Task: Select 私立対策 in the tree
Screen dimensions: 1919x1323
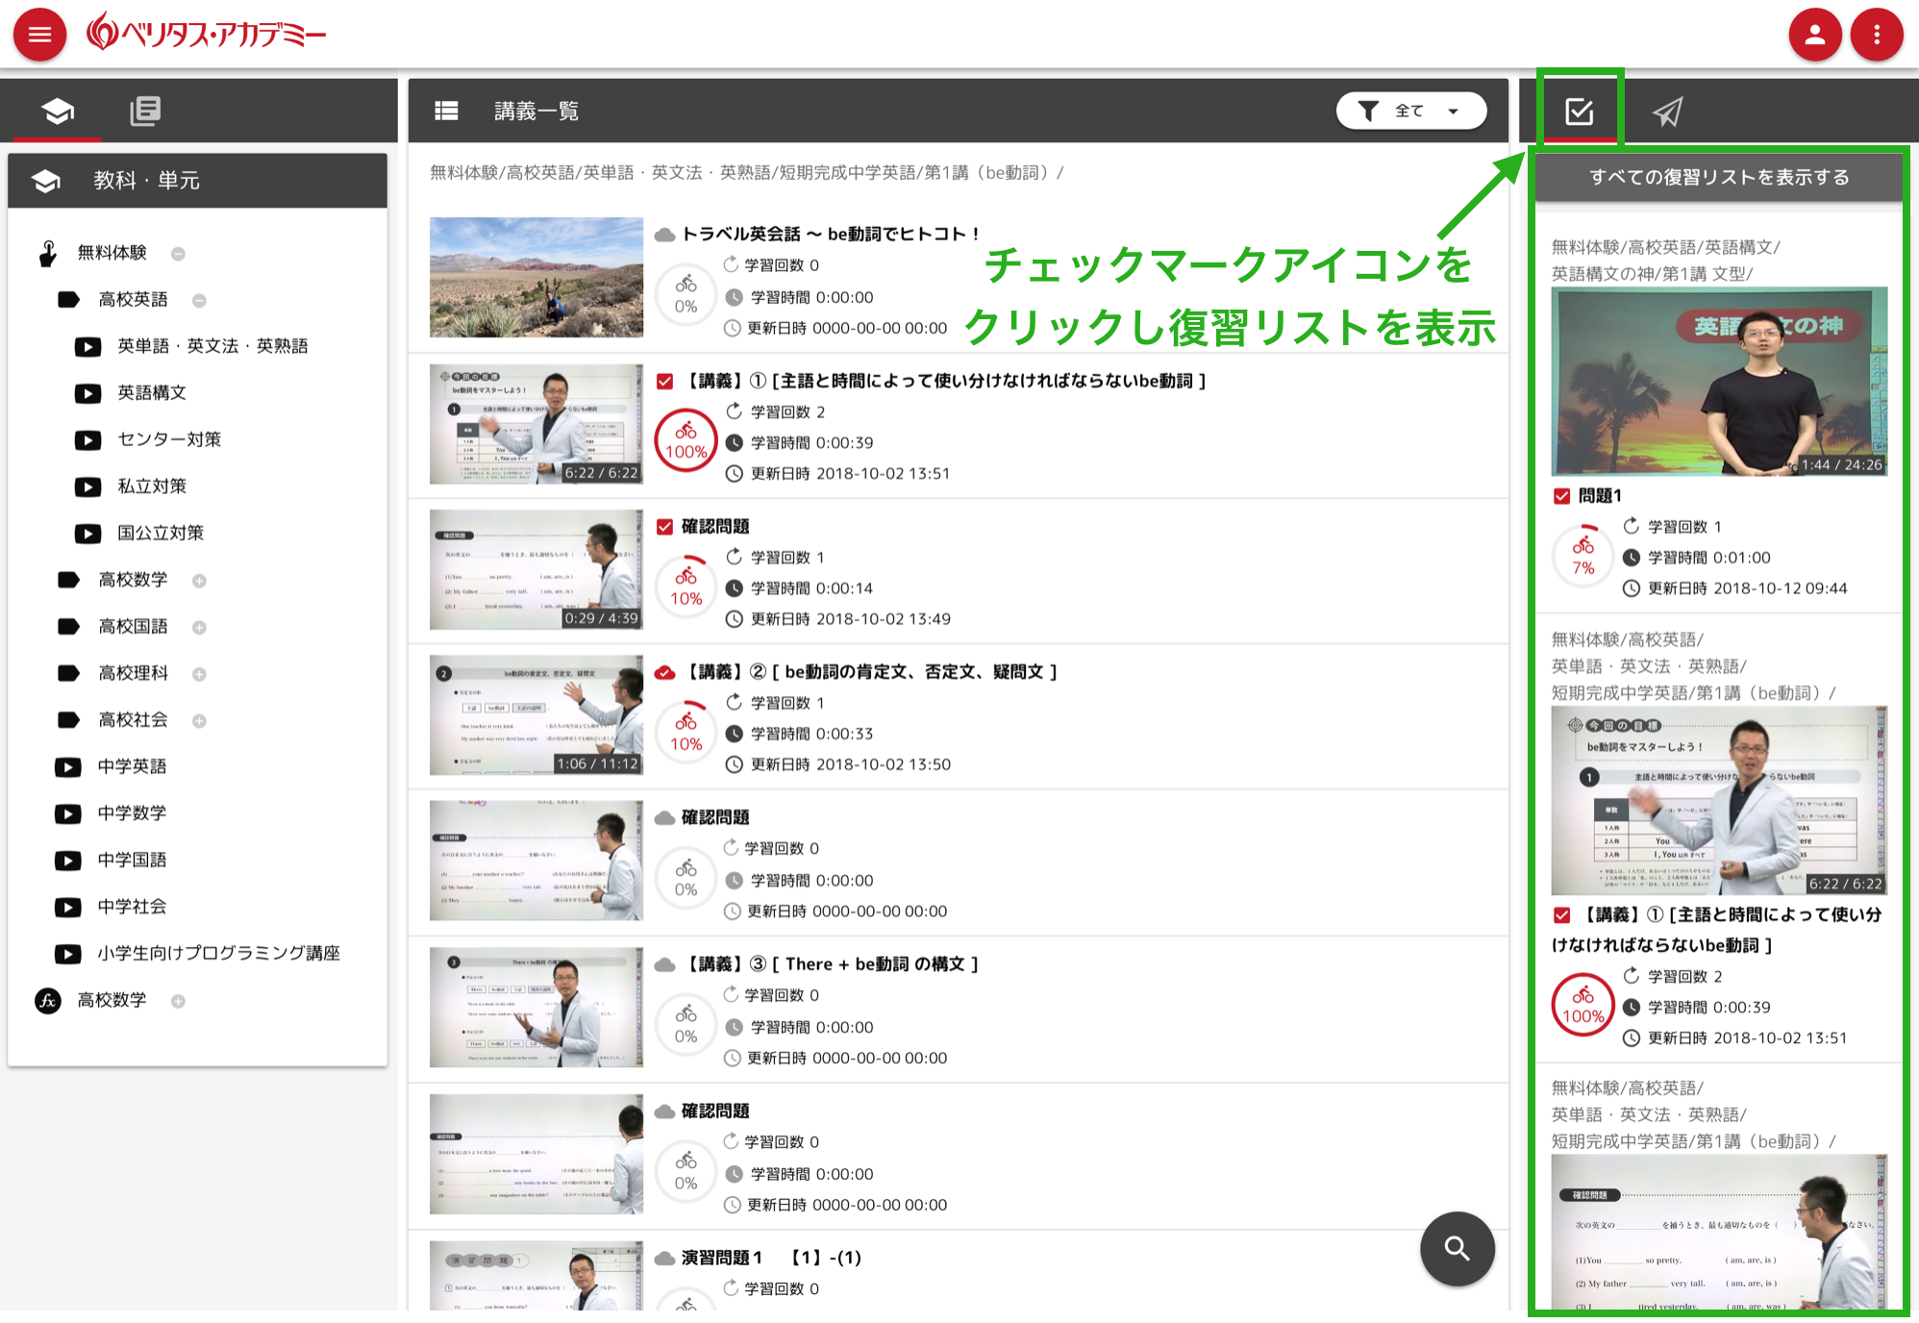Action: [x=152, y=486]
